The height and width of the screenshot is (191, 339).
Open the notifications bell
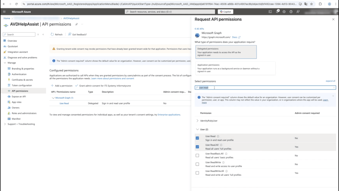point(277,12)
